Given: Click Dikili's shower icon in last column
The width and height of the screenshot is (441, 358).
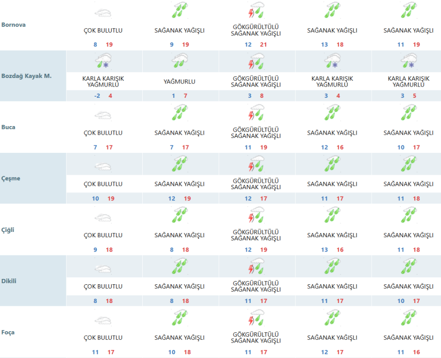Looking at the screenshot, I should tap(409, 267).
